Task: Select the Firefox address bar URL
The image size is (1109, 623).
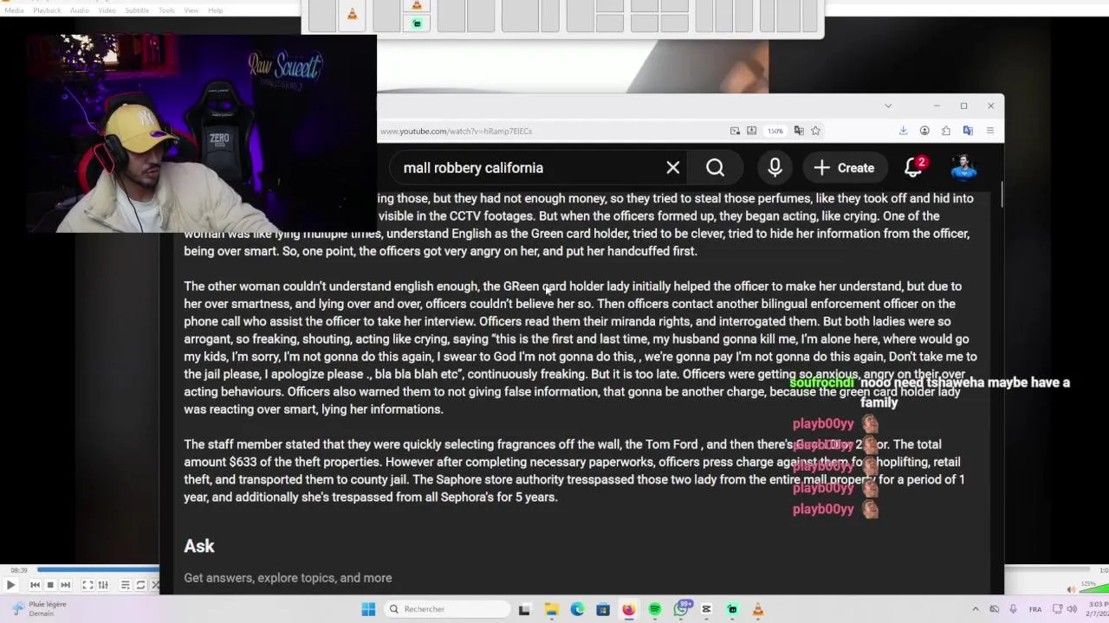Action: point(457,132)
